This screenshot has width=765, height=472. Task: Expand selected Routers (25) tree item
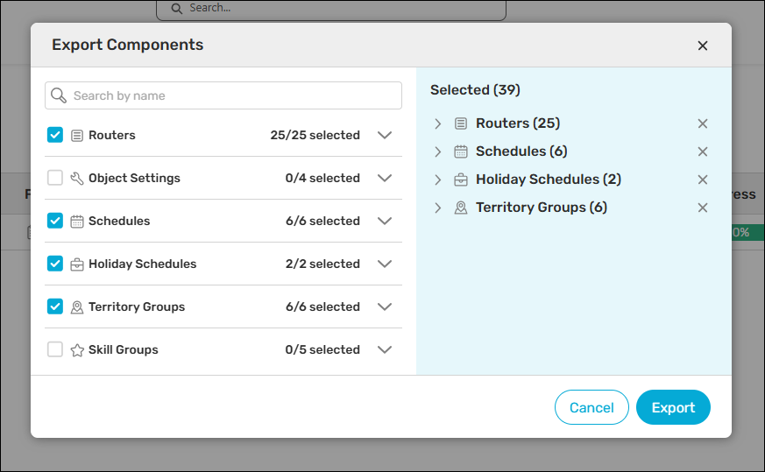pyautogui.click(x=438, y=123)
